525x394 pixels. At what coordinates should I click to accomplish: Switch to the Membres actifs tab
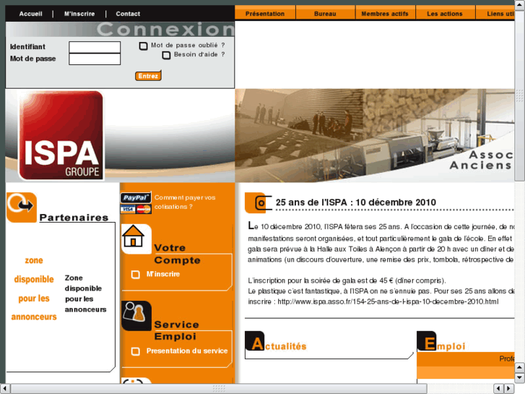[385, 14]
